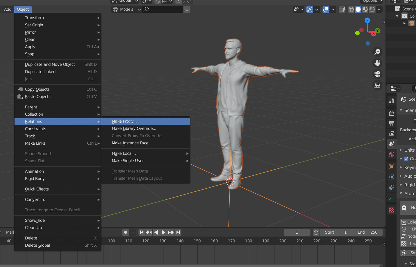
Task: Select the hand pan-view gizmo
Action: click(x=377, y=63)
